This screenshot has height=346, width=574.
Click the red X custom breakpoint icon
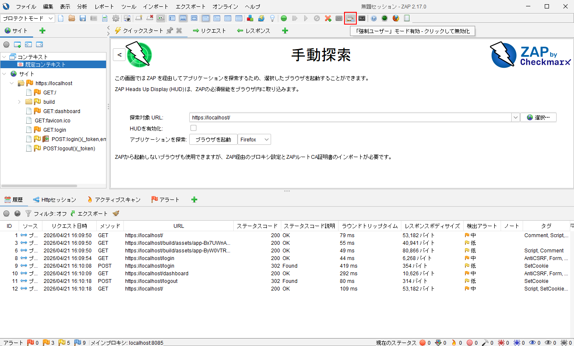pyautogui.click(x=328, y=18)
